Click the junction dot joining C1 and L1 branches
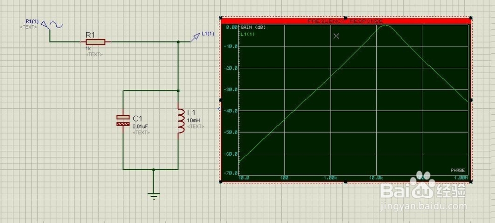The height and width of the screenshot is (223, 495). click(x=178, y=90)
